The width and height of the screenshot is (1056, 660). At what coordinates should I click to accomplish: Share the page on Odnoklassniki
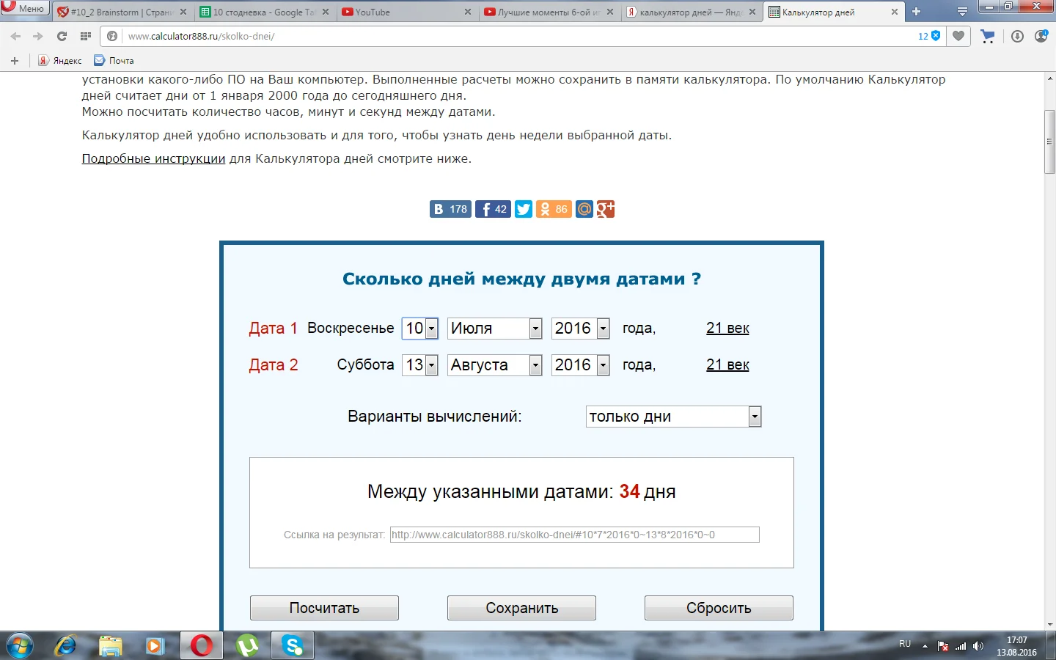coord(554,209)
